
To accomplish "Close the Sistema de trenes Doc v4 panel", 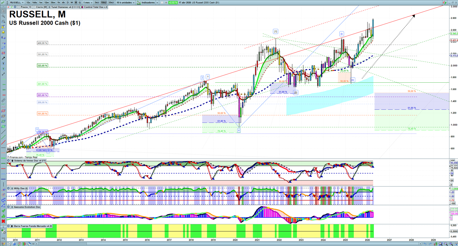I will point(8,161).
